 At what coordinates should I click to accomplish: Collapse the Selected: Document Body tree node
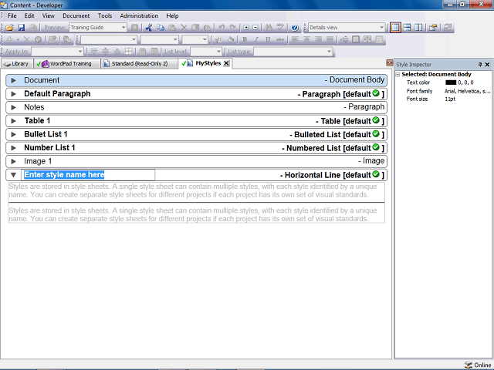coord(398,75)
